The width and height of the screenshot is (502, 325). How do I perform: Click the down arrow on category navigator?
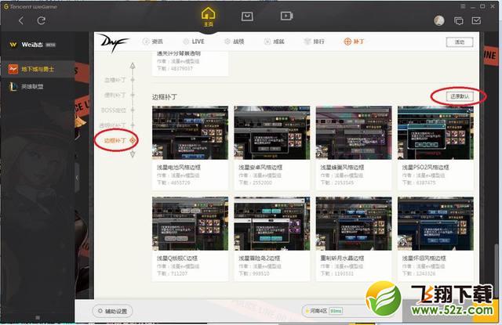point(133,154)
